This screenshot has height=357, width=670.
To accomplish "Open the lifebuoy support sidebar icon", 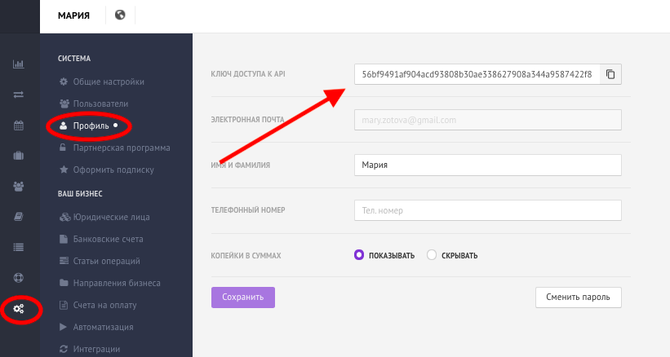I will point(19,278).
